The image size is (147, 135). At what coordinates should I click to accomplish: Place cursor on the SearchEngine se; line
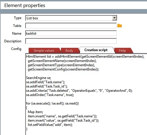[39, 78]
